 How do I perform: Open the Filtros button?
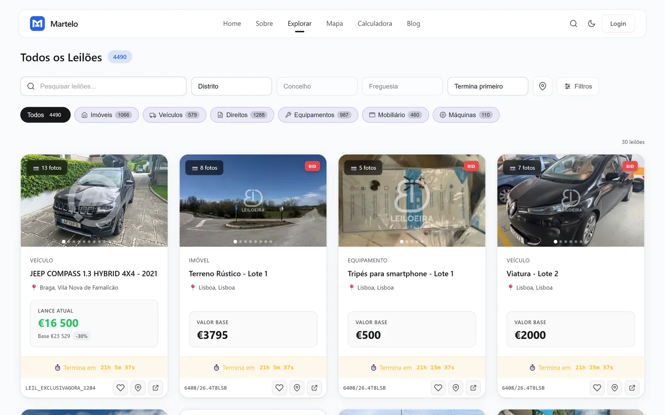click(x=578, y=86)
